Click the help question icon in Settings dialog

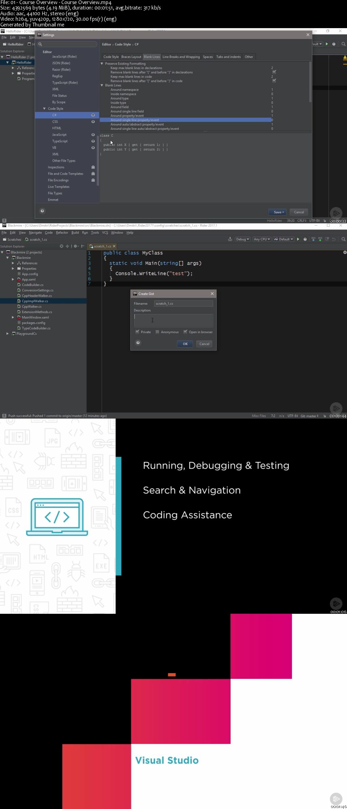point(42,211)
